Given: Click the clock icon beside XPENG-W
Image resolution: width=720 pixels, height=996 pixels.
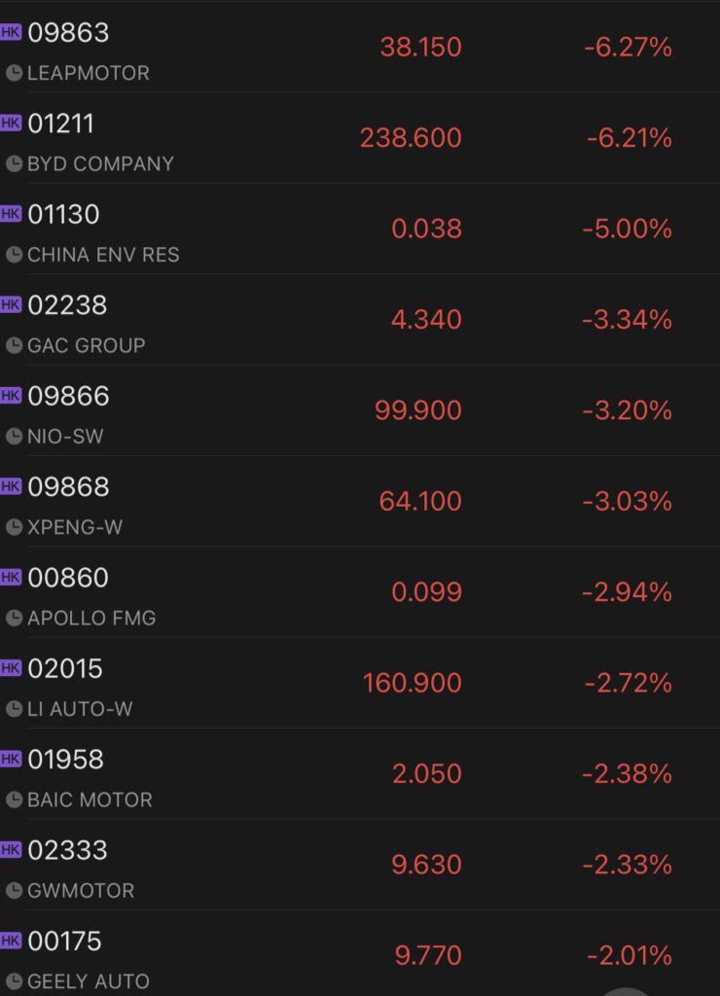Looking at the screenshot, I should tap(14, 527).
